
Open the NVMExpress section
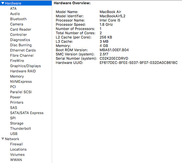point(21,81)
